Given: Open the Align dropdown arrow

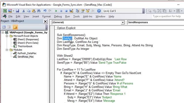Looking at the screenshot, I should [x=174, y=11].
